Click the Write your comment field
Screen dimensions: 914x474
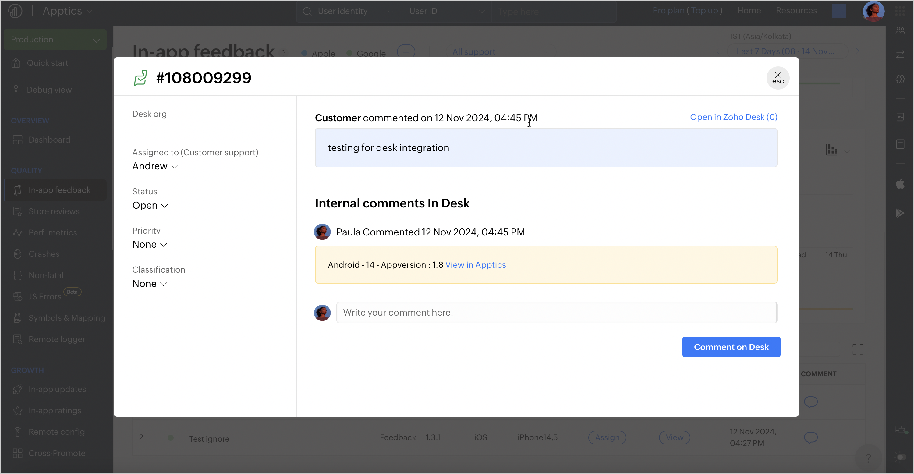[x=556, y=313]
